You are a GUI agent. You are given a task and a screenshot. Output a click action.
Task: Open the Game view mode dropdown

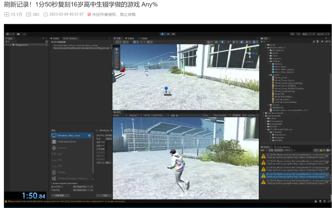coord(120,115)
